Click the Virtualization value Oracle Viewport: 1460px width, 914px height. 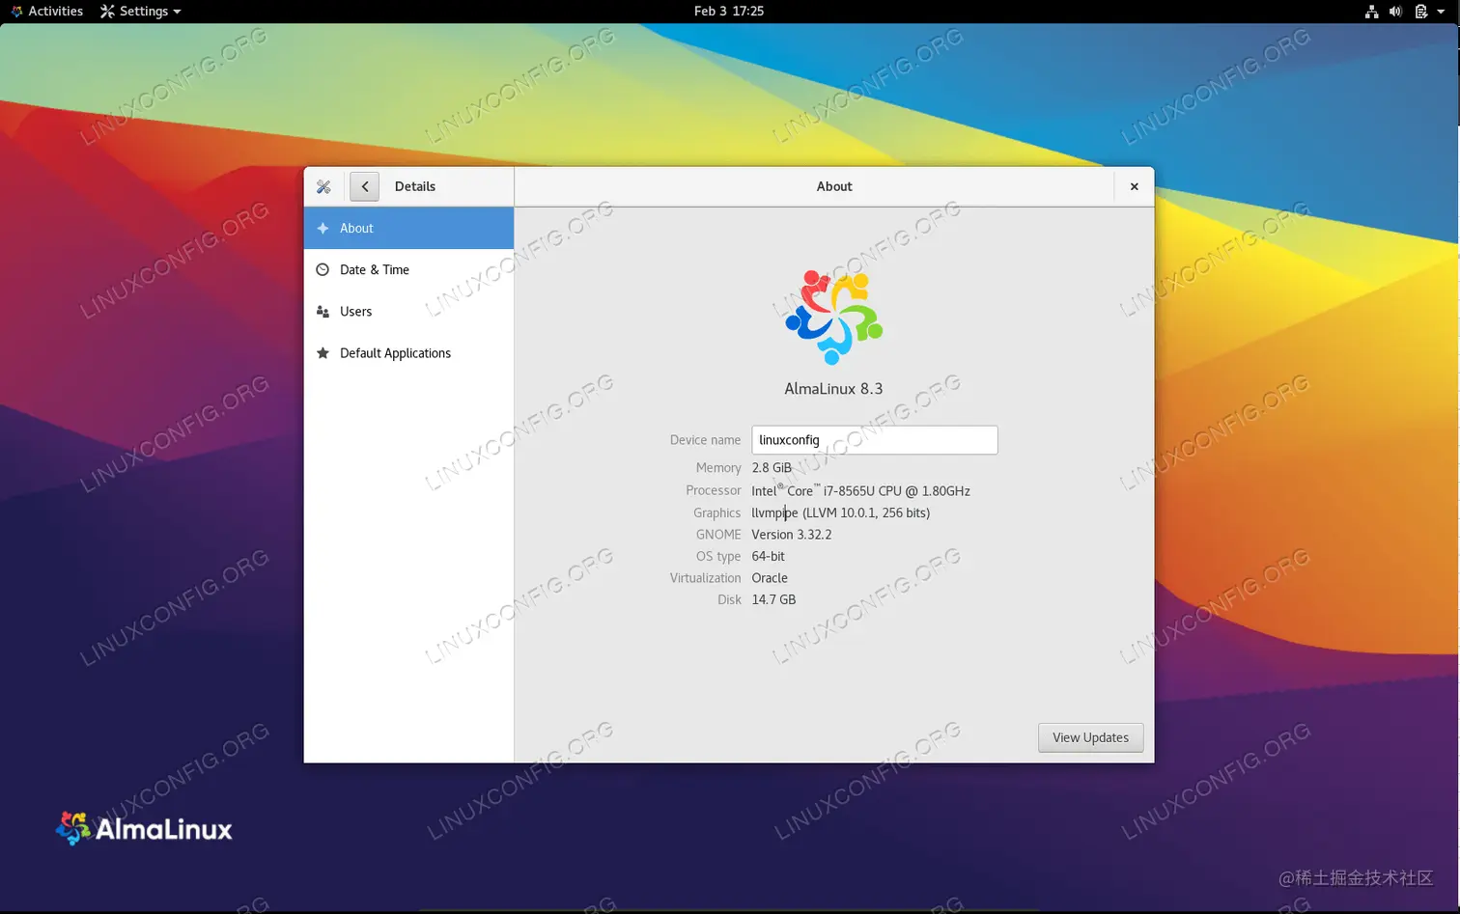[770, 578]
